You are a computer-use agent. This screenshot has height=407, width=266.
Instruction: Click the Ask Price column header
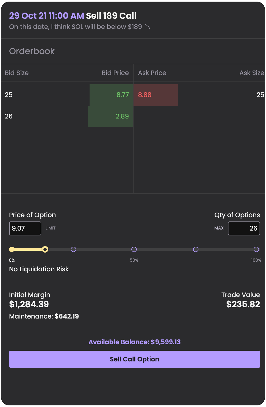pos(152,73)
